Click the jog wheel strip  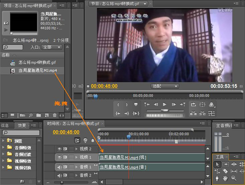(165, 116)
